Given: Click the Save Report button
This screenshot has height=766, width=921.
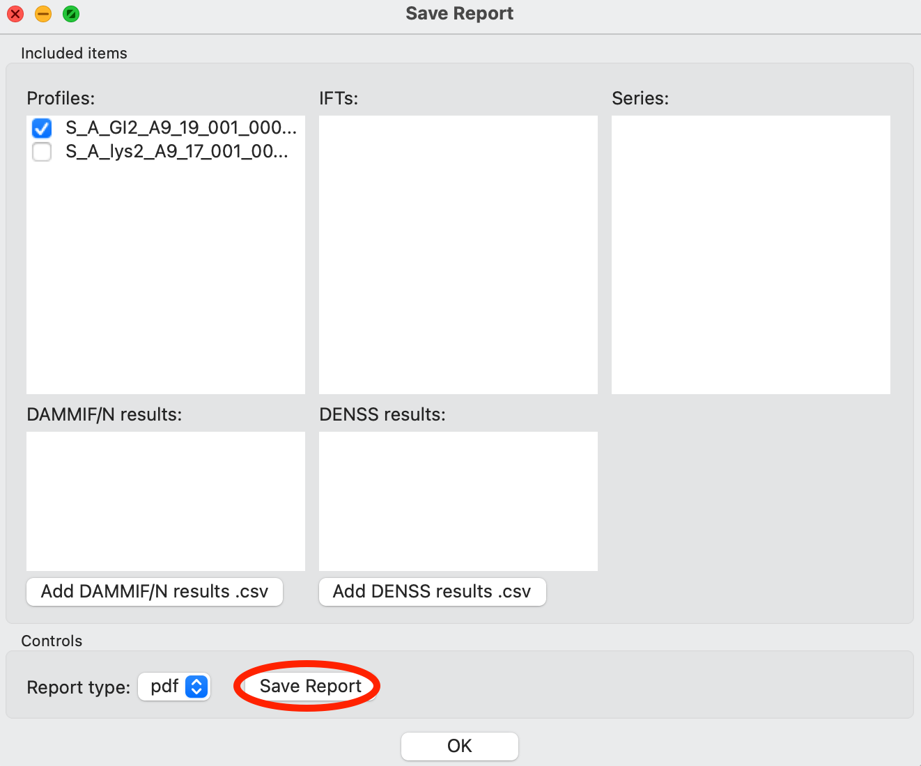Looking at the screenshot, I should point(310,687).
